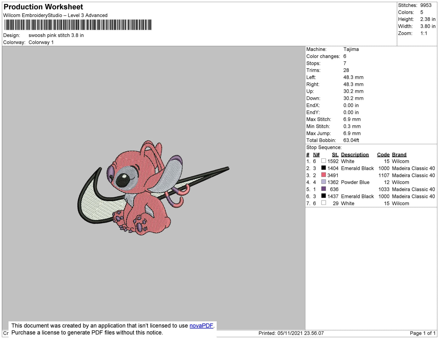Click the 'Powder Blue' description

(355, 182)
